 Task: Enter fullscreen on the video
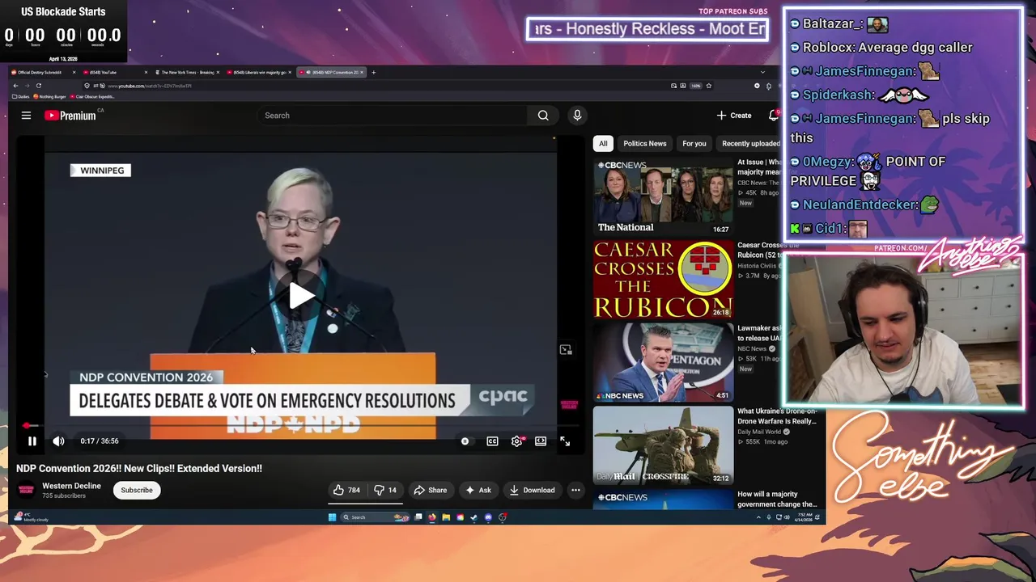(x=565, y=441)
